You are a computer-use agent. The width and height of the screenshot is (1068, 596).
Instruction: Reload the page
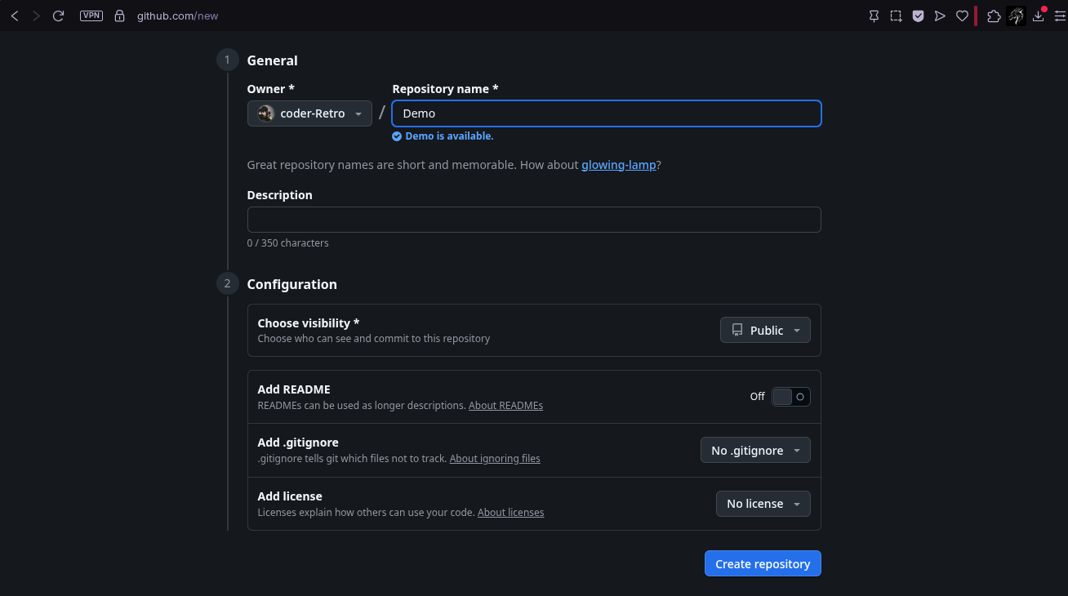(x=58, y=16)
